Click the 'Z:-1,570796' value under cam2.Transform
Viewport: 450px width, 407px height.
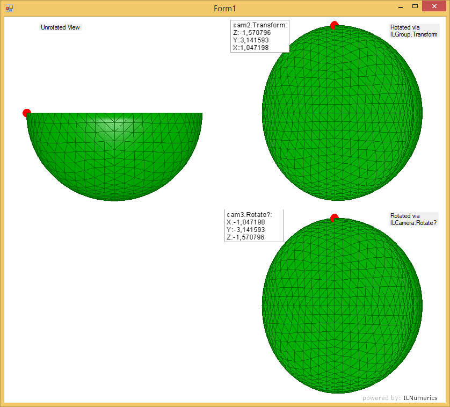(252, 33)
